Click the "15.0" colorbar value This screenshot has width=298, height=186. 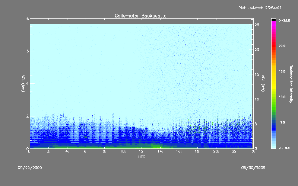(x=282, y=71)
